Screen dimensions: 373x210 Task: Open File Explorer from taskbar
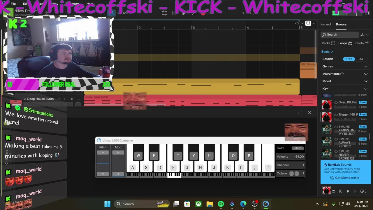pyautogui.click(x=210, y=204)
